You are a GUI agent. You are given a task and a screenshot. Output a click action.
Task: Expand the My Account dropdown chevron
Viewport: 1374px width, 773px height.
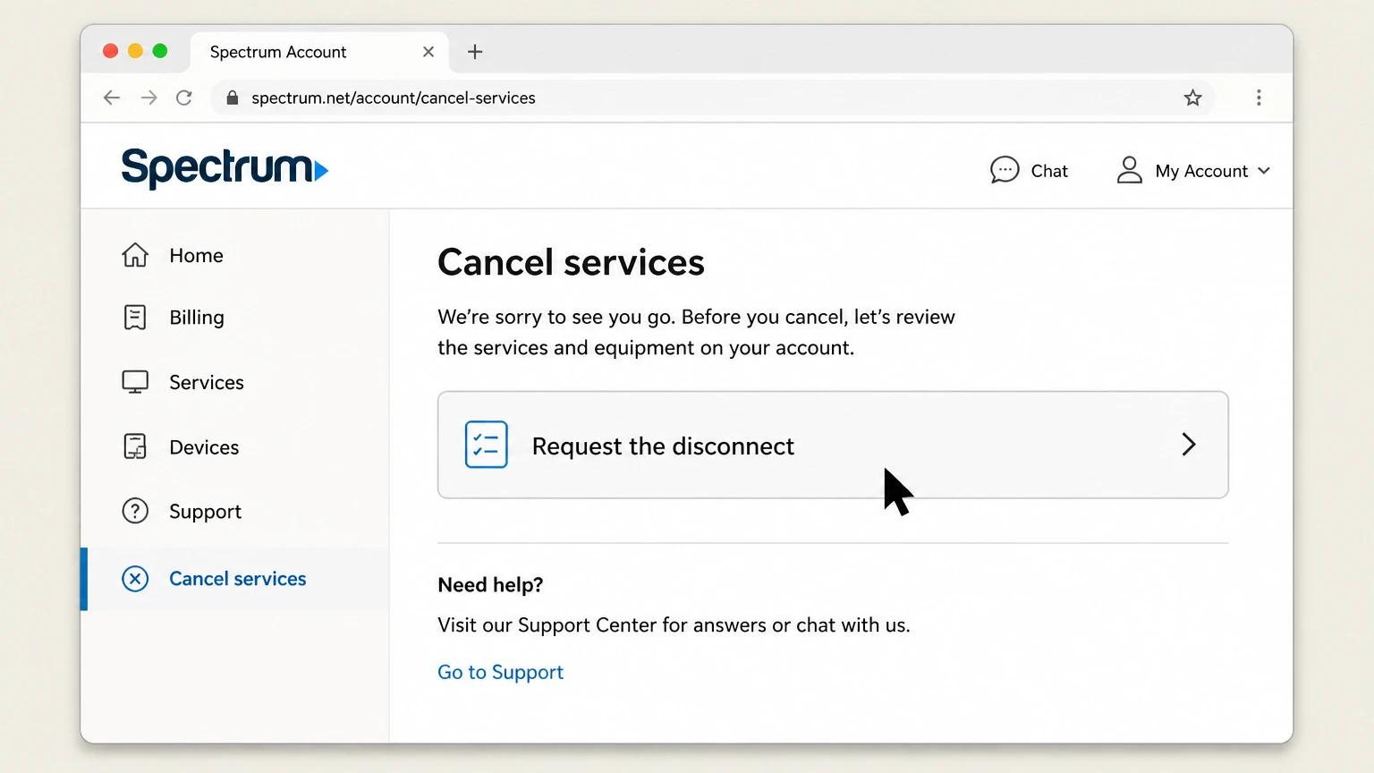point(1264,171)
